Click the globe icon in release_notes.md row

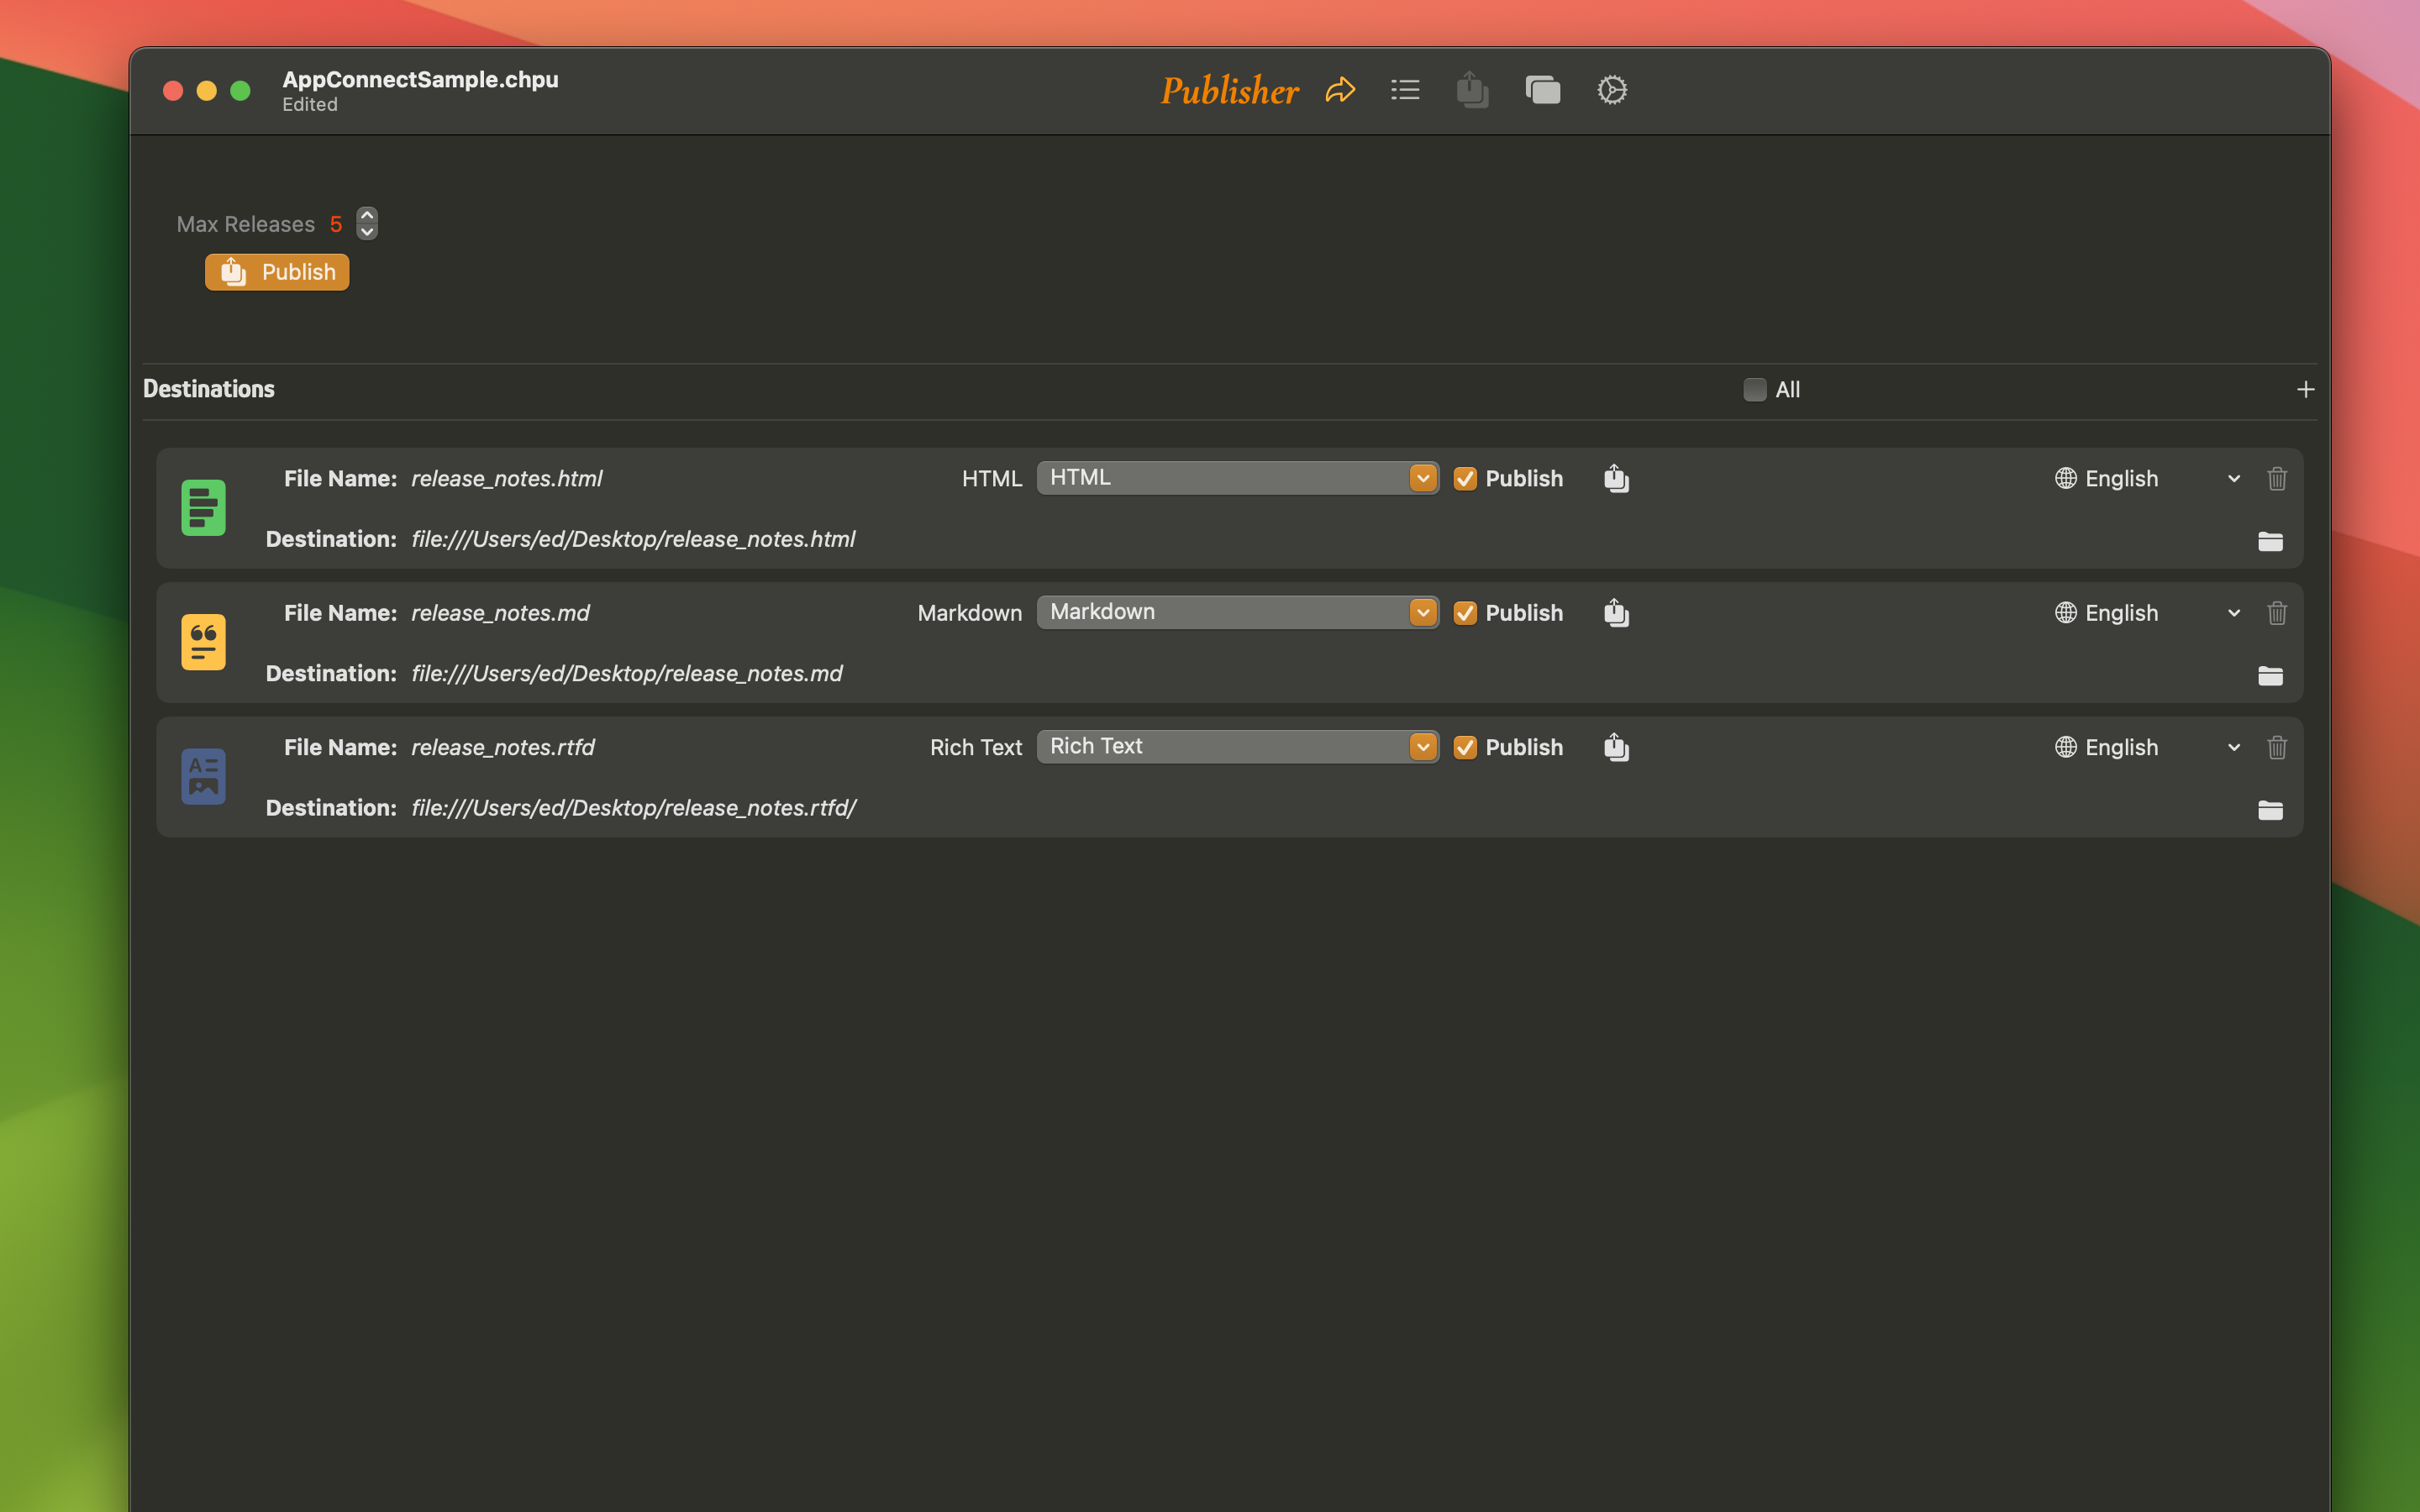point(2066,612)
